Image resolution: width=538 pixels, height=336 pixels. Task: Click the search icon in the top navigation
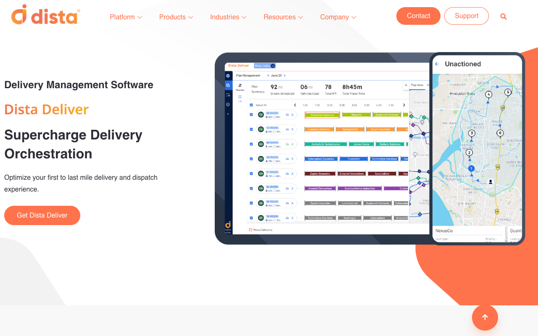[503, 16]
